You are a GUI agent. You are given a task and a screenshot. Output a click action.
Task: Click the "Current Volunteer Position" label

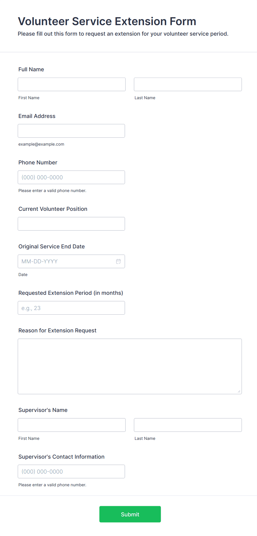coord(53,209)
